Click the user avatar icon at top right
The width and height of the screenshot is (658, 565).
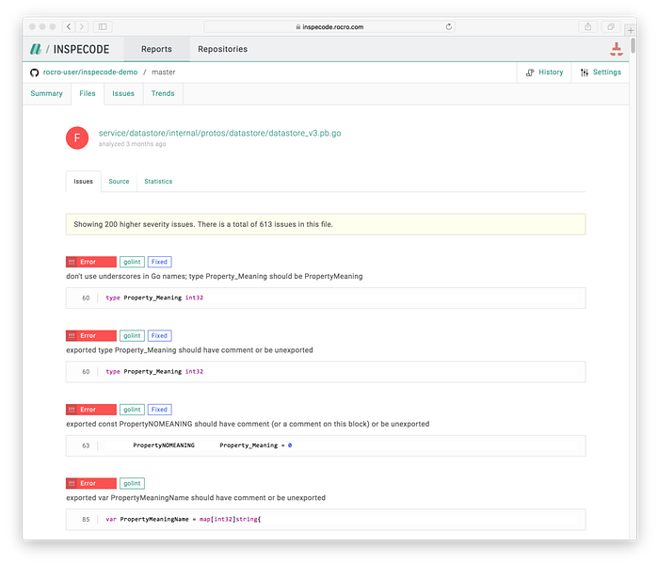[x=616, y=49]
